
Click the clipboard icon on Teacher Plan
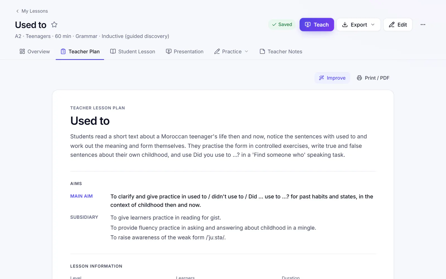pyautogui.click(x=63, y=51)
